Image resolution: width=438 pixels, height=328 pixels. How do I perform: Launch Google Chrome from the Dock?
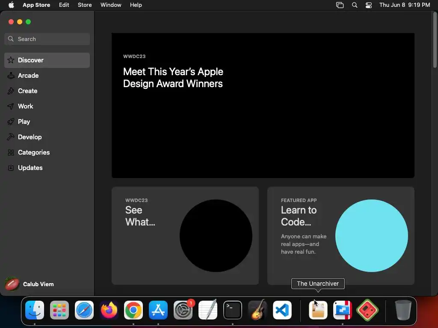tap(133, 310)
